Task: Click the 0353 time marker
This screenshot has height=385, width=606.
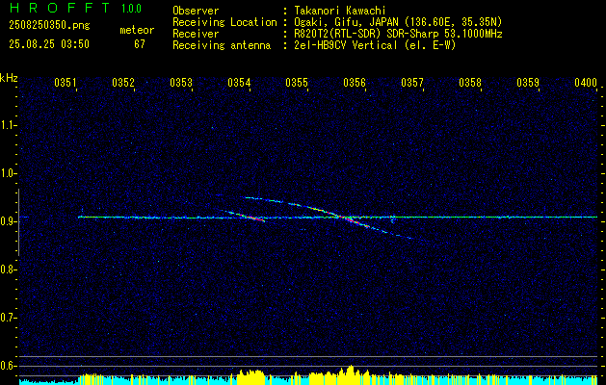Action: pos(181,83)
